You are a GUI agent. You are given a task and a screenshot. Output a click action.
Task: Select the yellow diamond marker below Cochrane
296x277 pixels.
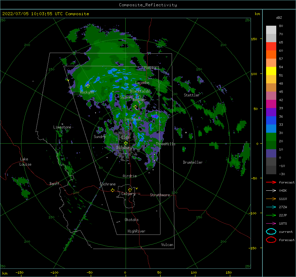(x=112, y=190)
